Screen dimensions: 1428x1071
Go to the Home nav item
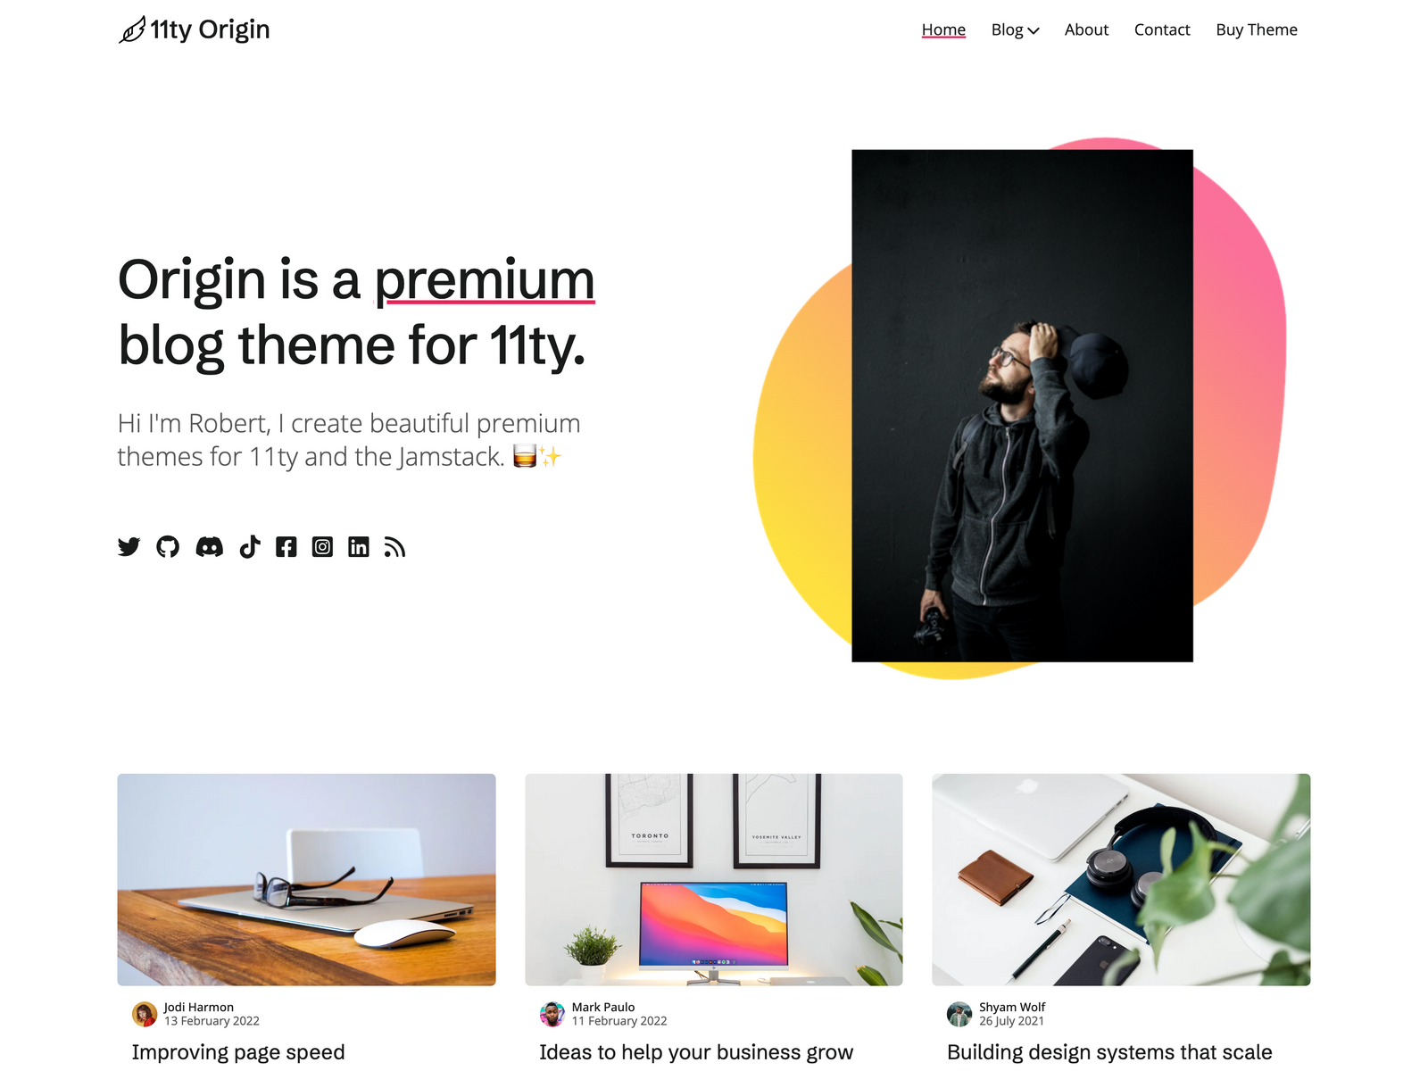[943, 29]
